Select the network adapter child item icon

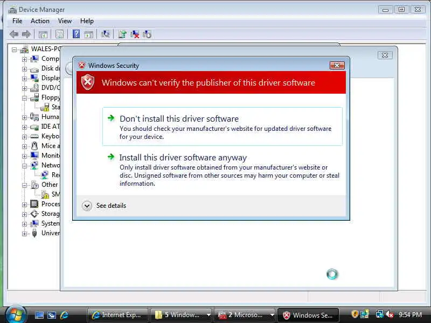(x=45, y=175)
